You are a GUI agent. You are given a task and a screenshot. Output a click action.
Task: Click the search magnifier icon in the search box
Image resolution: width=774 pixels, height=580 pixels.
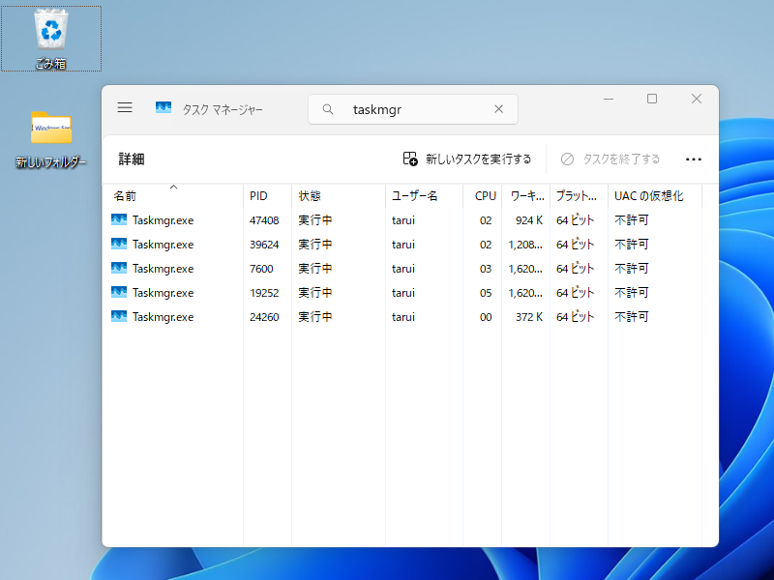pyautogui.click(x=327, y=109)
